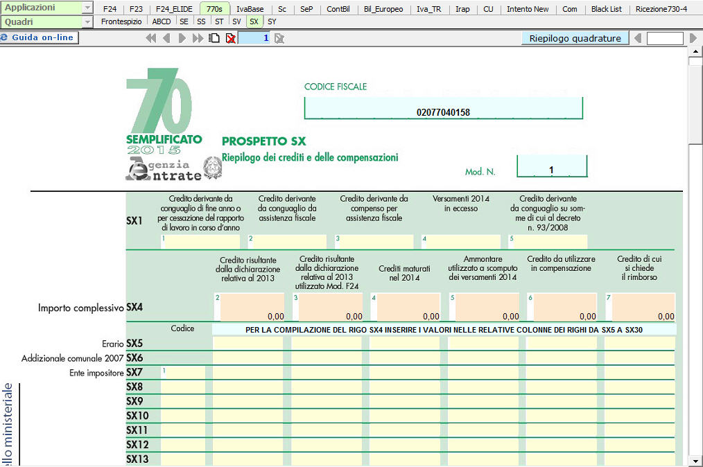Go to next module arrow
Viewport: 703px width, 467px height.
pos(182,39)
